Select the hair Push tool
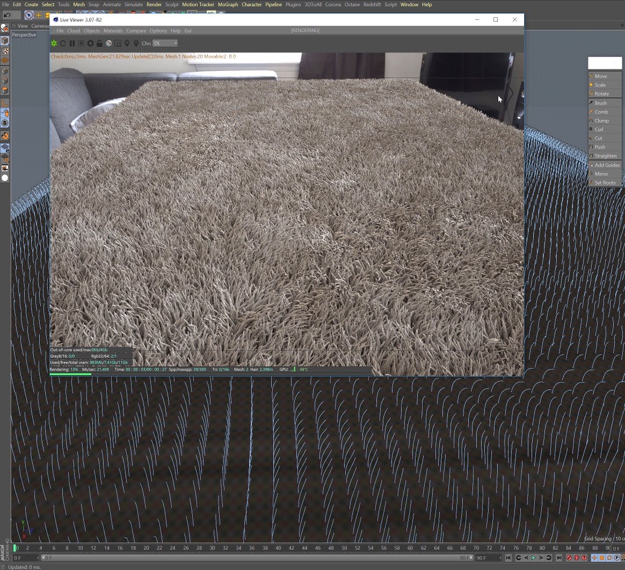This screenshot has width=625, height=570. (x=605, y=147)
